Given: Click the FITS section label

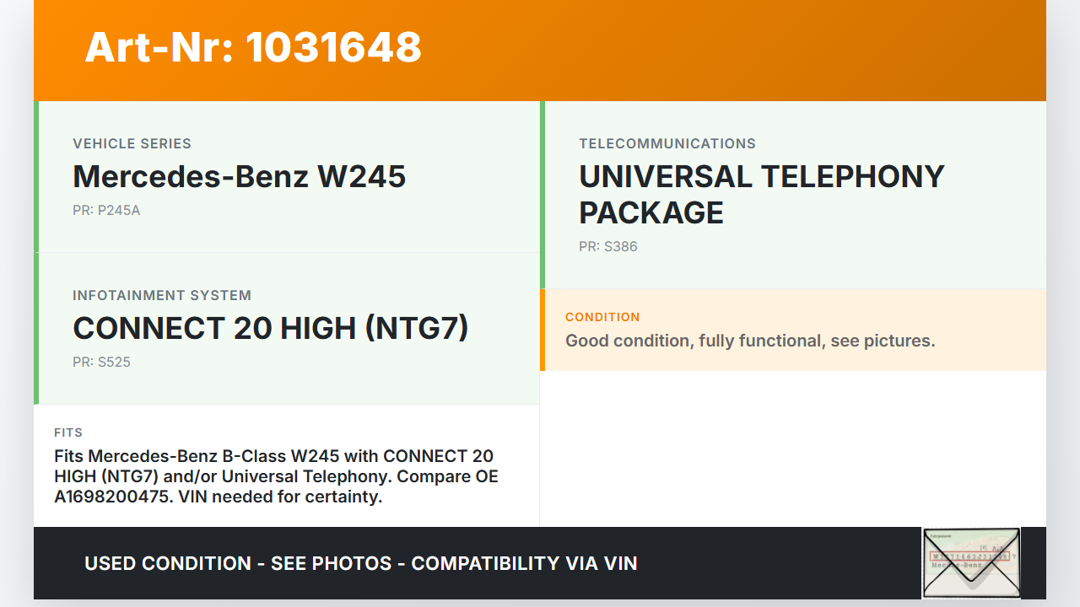Looking at the screenshot, I should pos(68,432).
